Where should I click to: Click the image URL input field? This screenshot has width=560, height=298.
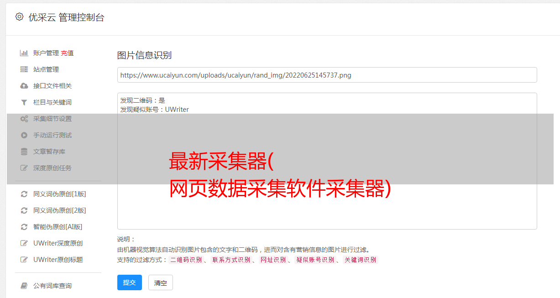pos(327,75)
